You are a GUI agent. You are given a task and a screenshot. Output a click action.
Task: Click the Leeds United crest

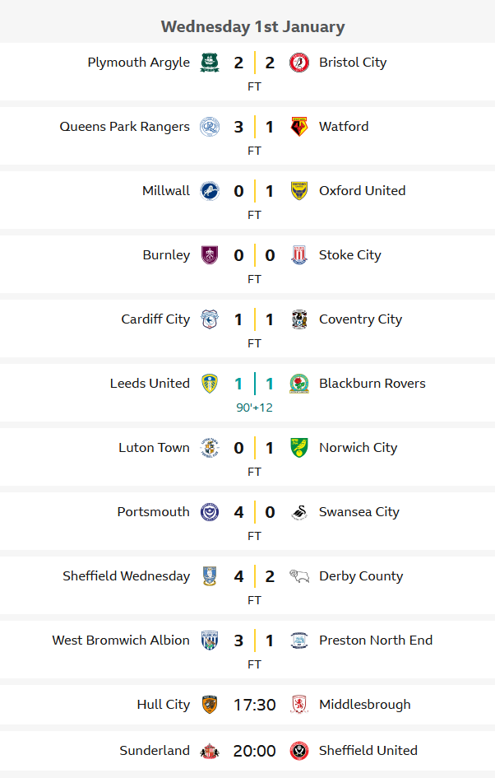click(x=210, y=384)
